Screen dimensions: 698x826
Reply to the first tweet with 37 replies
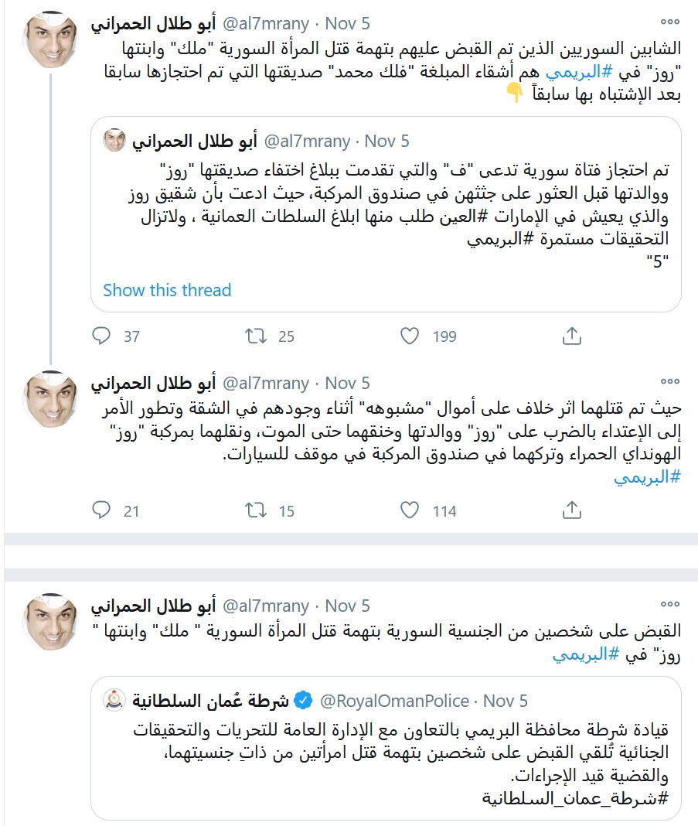(x=102, y=336)
